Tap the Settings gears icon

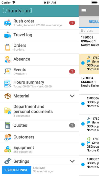click(8, 161)
